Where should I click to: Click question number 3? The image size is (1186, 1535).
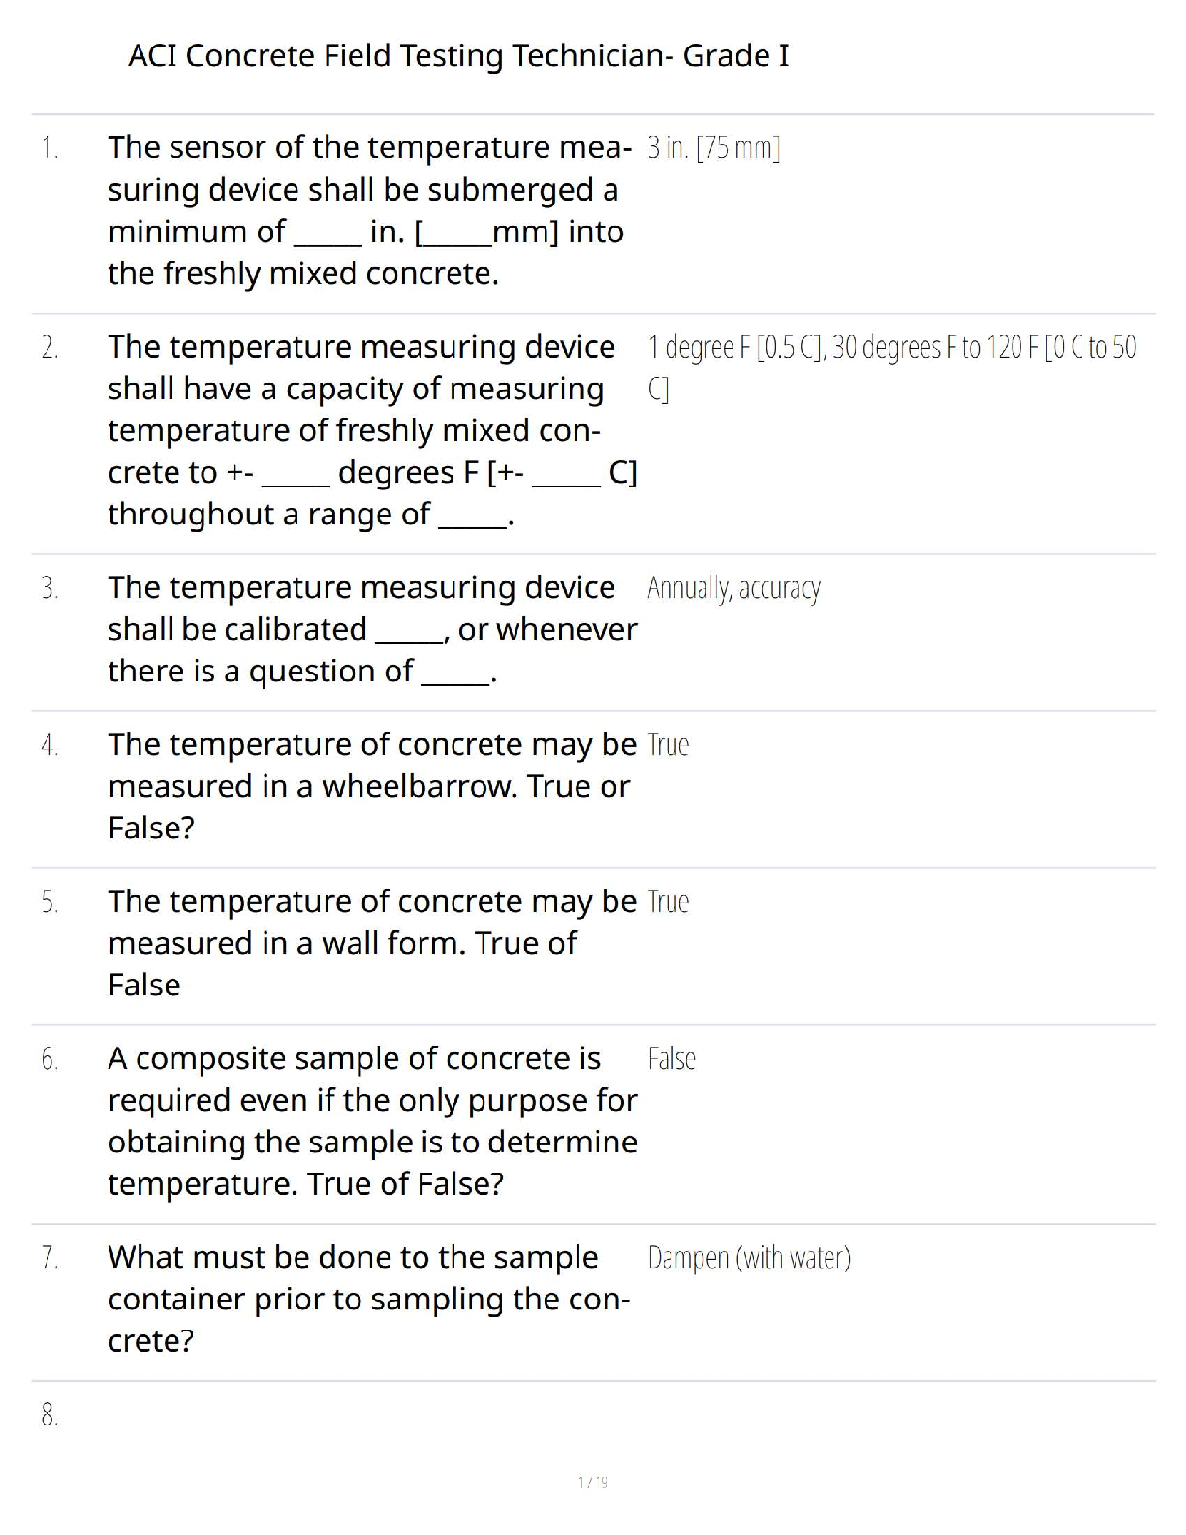pyautogui.click(x=50, y=588)
